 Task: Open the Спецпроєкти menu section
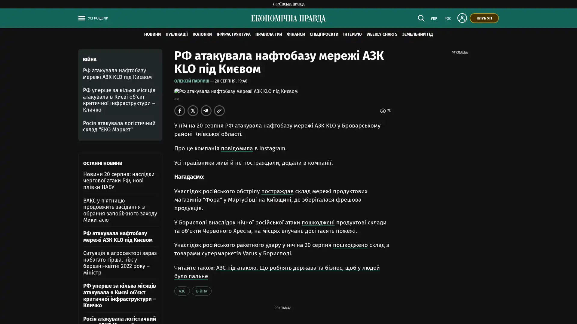324,34
